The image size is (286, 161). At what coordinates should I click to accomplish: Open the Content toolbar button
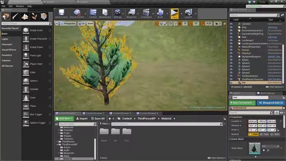[x=93, y=13]
